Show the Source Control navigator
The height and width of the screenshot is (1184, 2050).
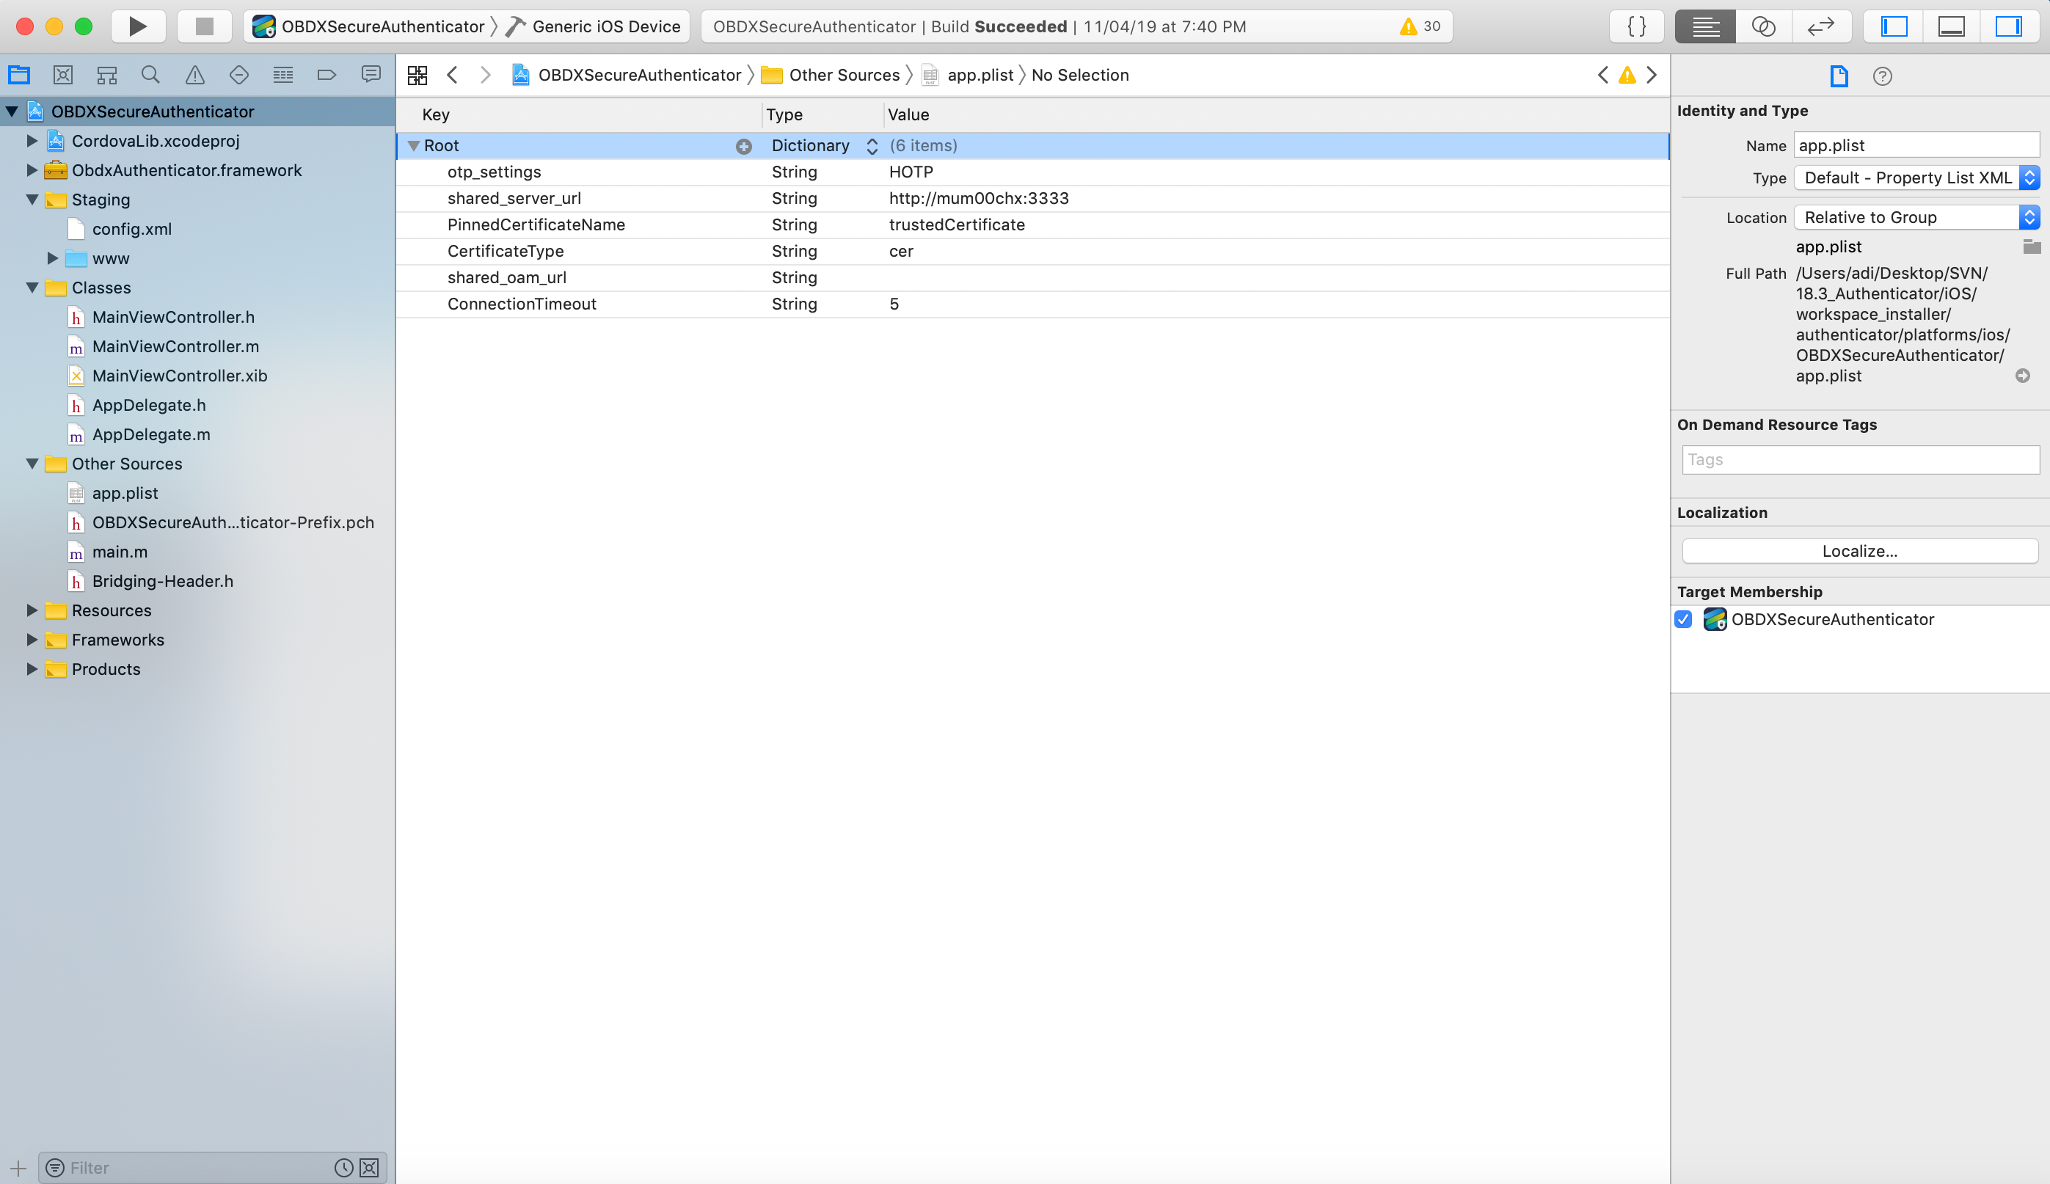(x=62, y=75)
